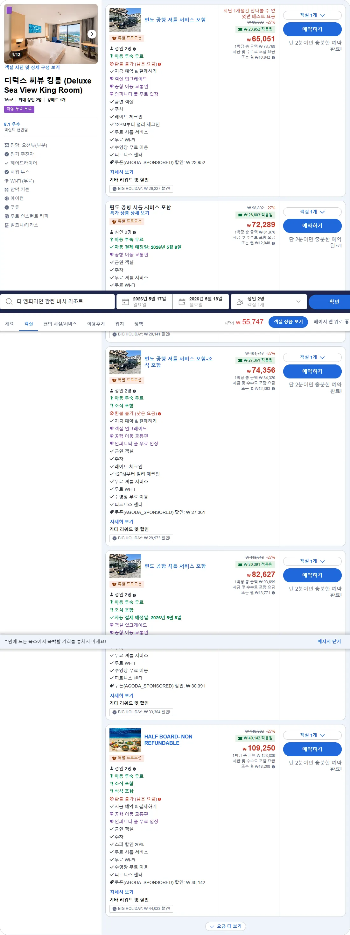Open room count dropdown for ₩82,627 offer
The image size is (350, 935).
tap(312, 562)
